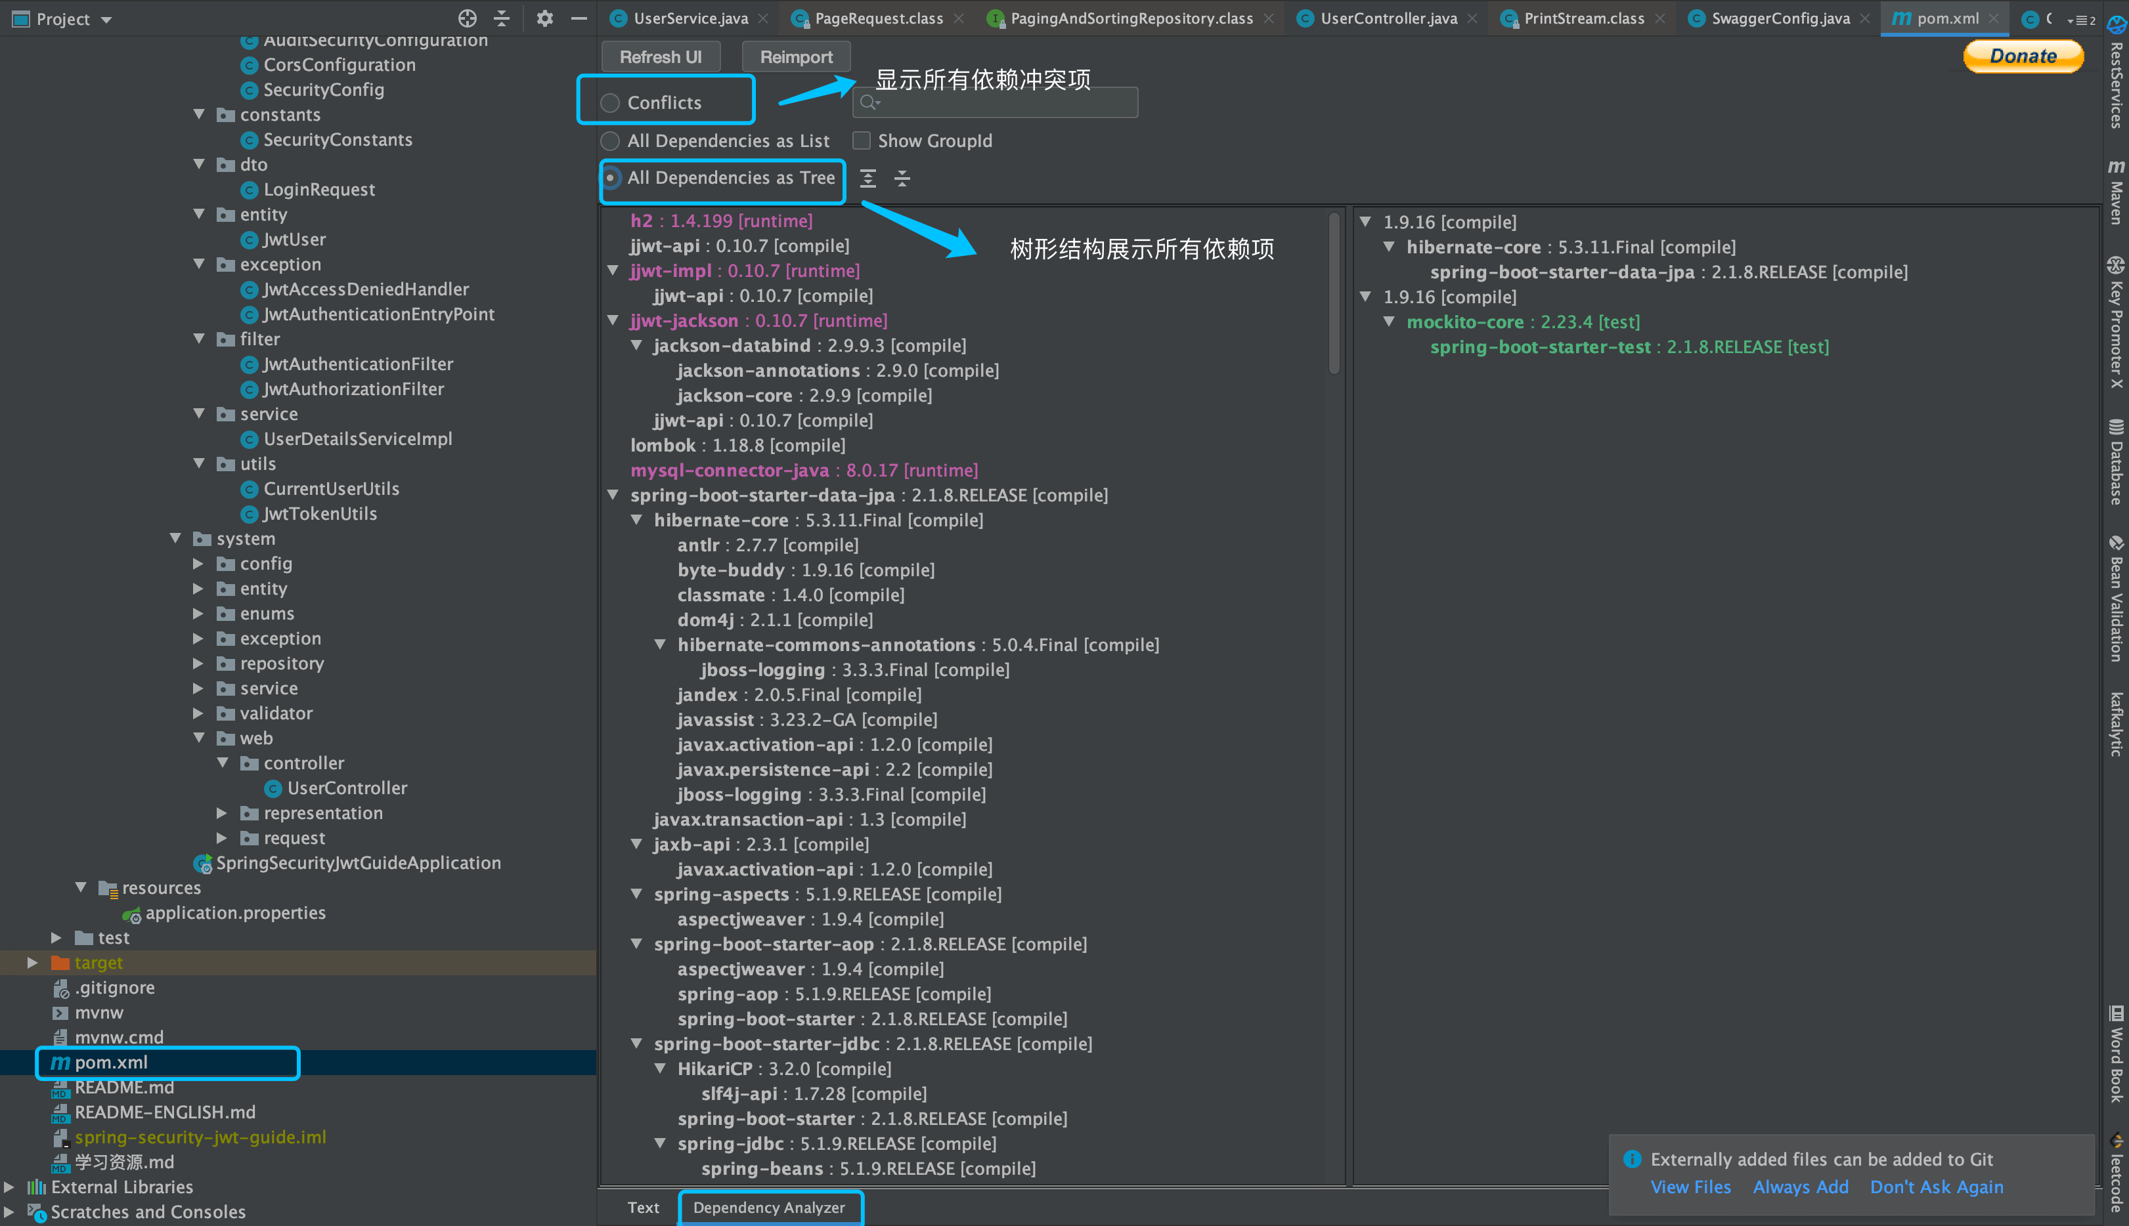Open the Key Promoter X panel
Image resolution: width=2129 pixels, height=1226 pixels.
2117,324
